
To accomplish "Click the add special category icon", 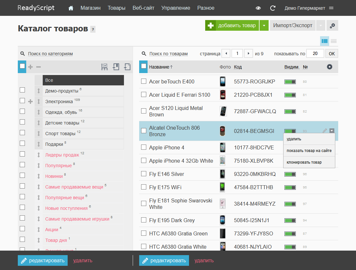I will pos(116,67).
